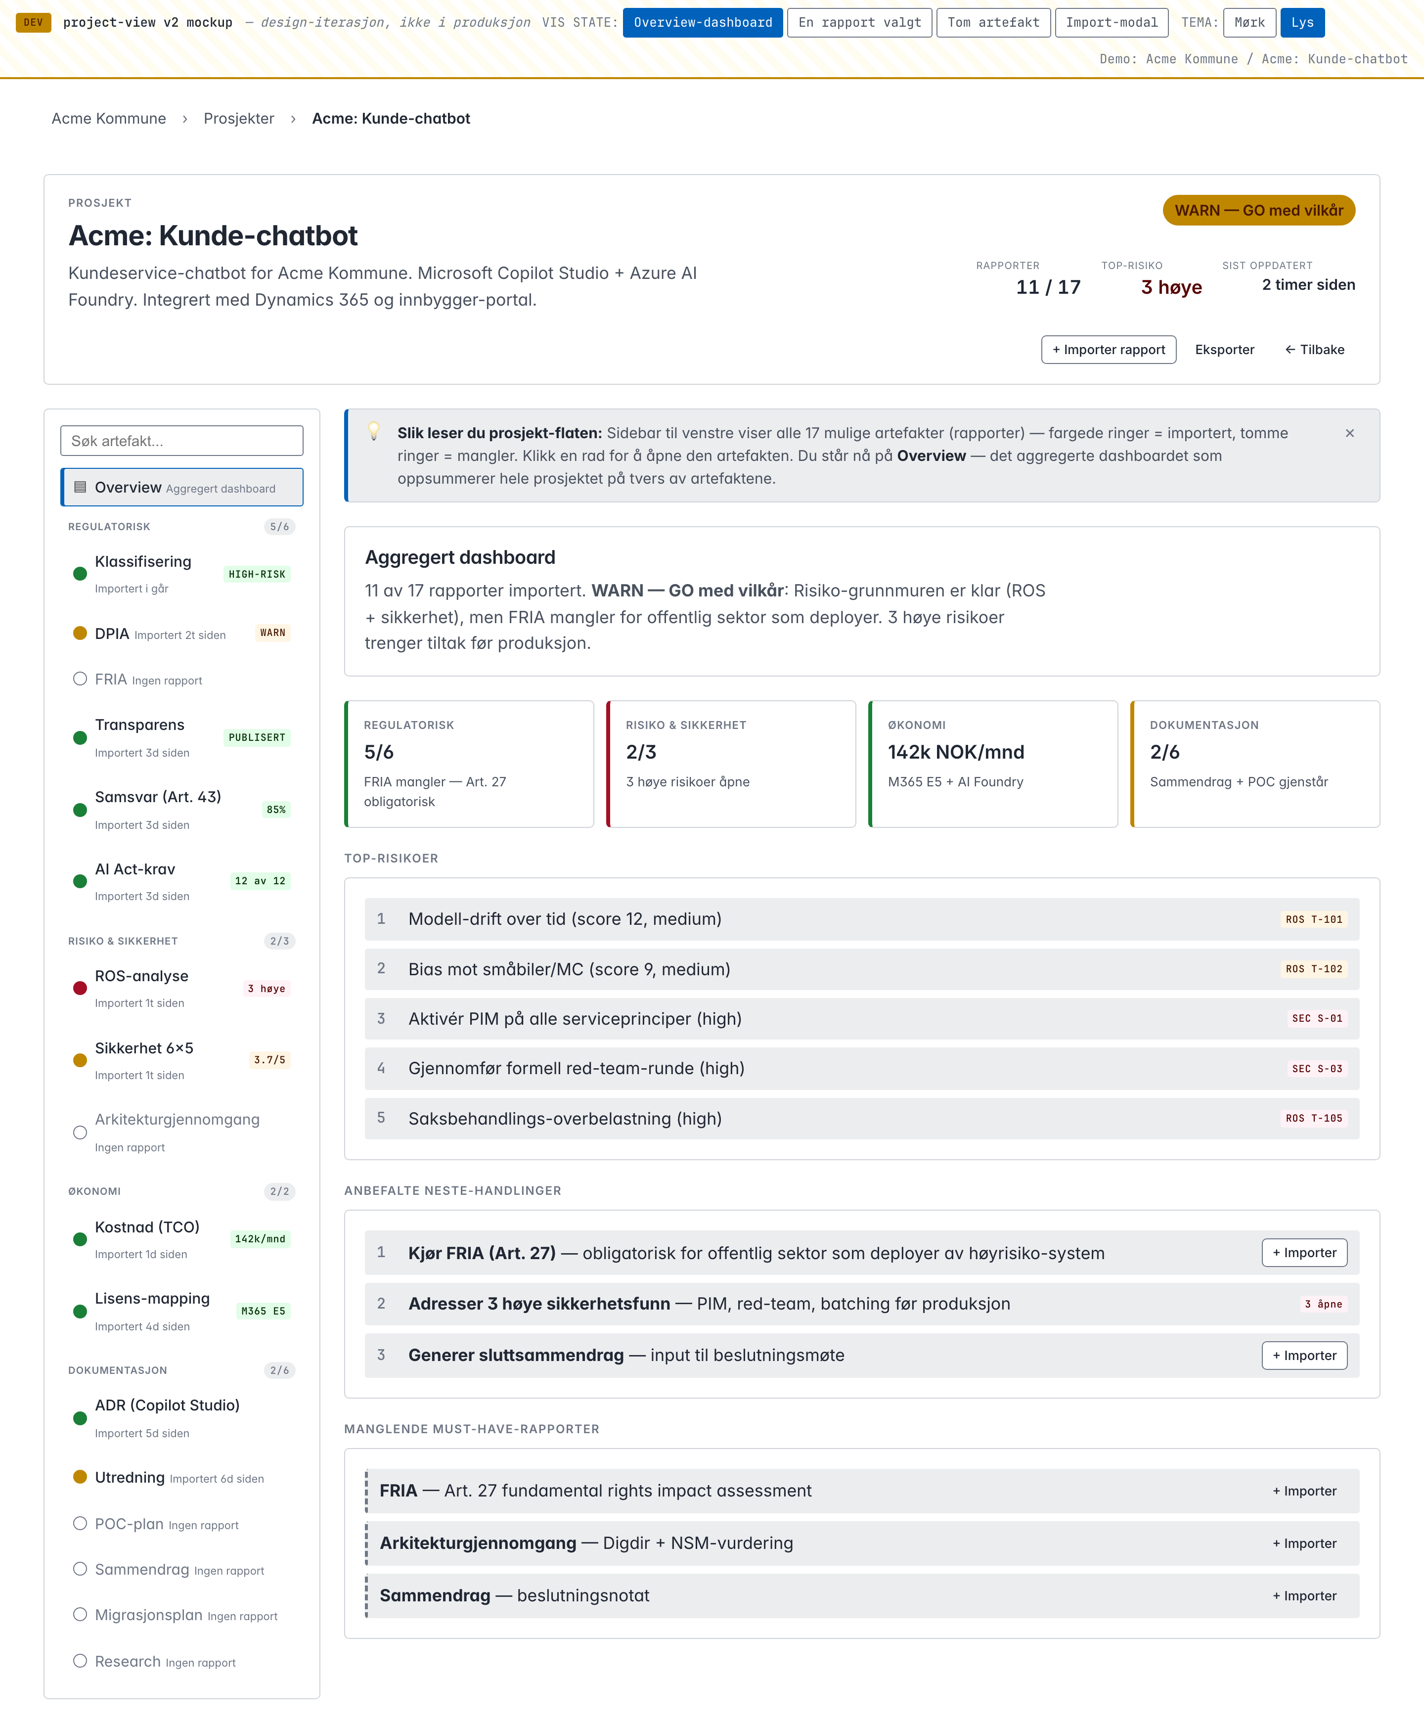Click the '← Tilbake' button
The width and height of the screenshot is (1424, 1723).
tap(1314, 350)
